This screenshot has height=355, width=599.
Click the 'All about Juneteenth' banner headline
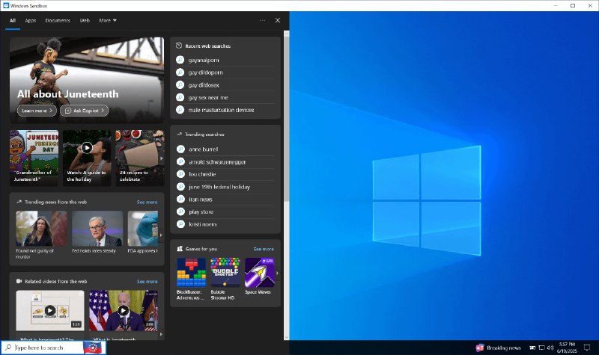[67, 94]
